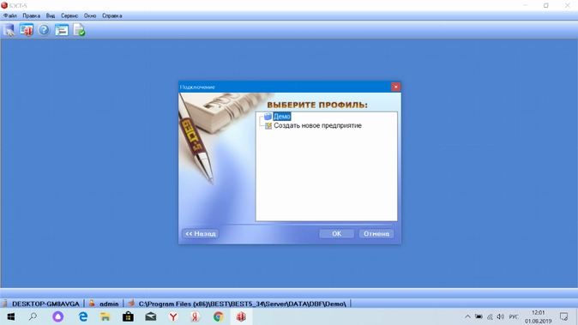Open the Справка menu
Image resolution: width=578 pixels, height=325 pixels.
[112, 15]
